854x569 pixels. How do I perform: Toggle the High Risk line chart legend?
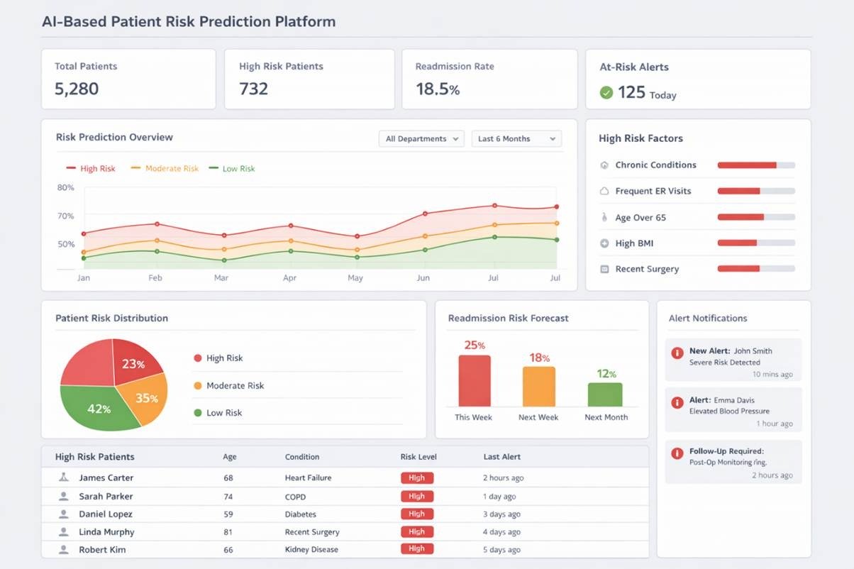[x=91, y=169]
